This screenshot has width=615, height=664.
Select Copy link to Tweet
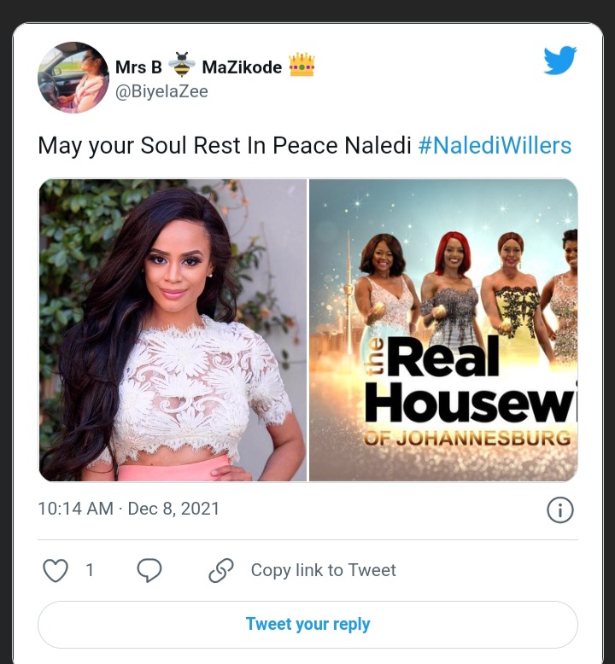pos(324,570)
